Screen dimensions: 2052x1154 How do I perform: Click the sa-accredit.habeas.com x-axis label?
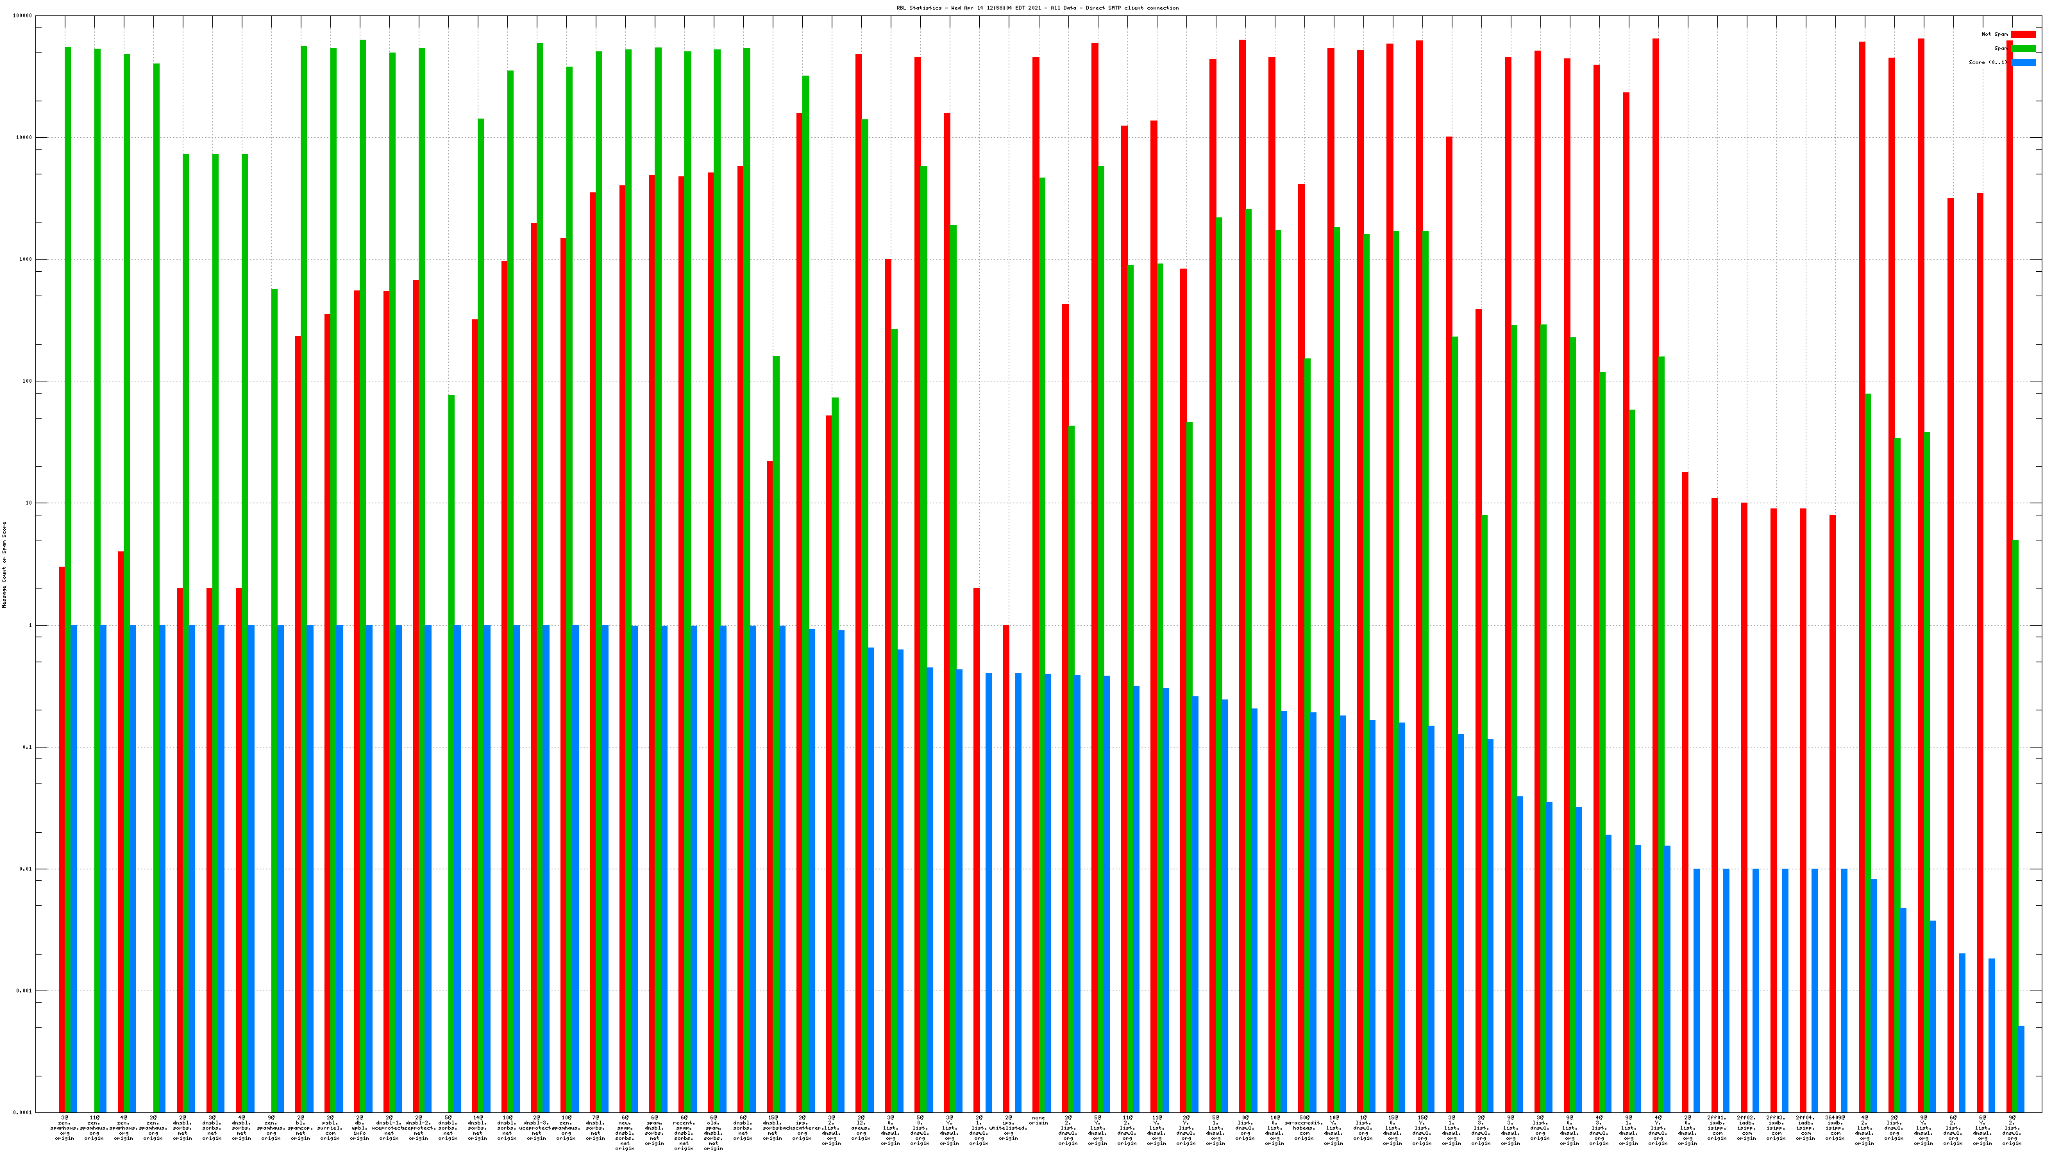click(1303, 1128)
